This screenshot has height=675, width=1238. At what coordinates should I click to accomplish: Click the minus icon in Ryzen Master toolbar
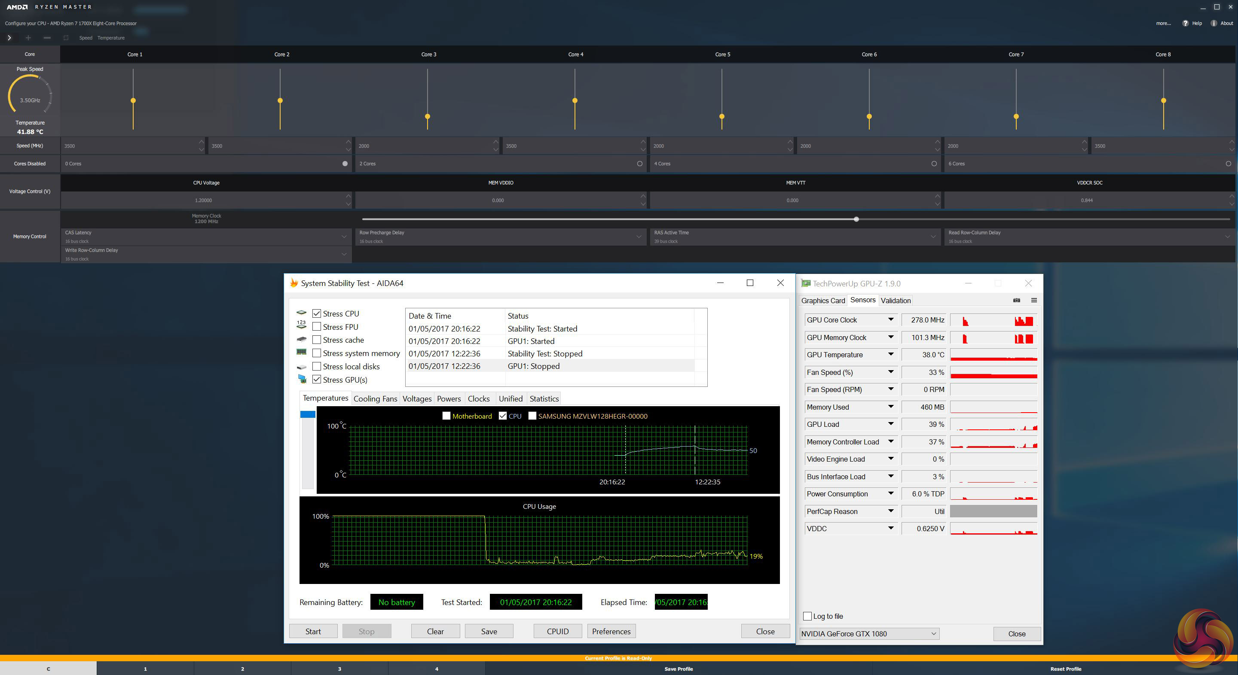point(46,37)
